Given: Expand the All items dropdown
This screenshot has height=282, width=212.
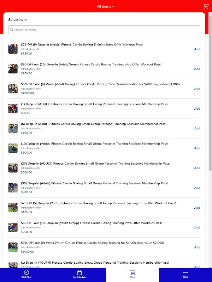Looking at the screenshot, I should [x=106, y=6].
